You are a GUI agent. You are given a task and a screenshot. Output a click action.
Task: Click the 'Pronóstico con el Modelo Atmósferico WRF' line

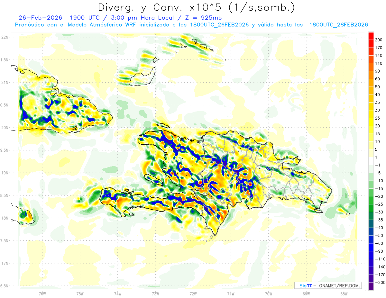click(x=76, y=25)
